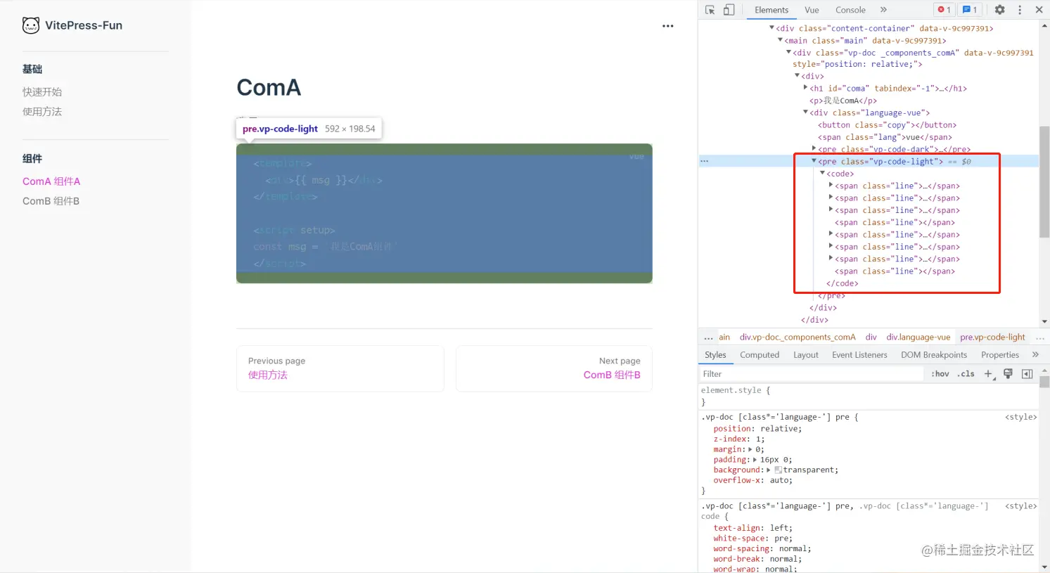Screen dimensions: 1050x573
Task: Select the span class="lang" vue row
Action: tap(885, 137)
